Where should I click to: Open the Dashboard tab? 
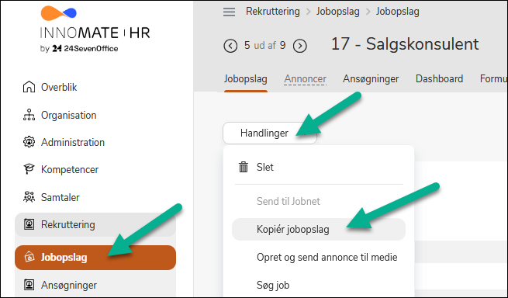(439, 79)
